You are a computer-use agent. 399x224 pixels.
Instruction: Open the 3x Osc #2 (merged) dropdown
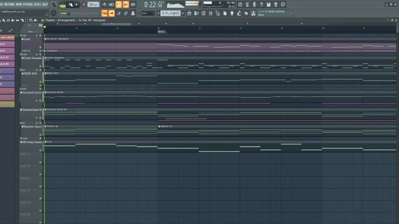(93, 20)
